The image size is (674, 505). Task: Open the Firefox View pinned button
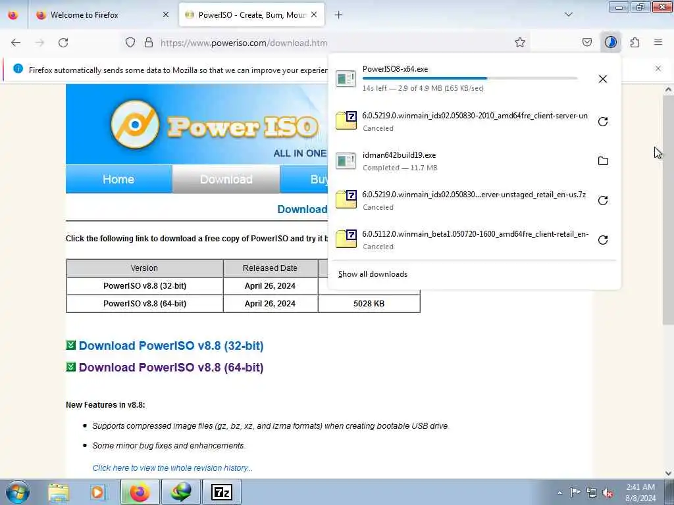[x=13, y=15]
